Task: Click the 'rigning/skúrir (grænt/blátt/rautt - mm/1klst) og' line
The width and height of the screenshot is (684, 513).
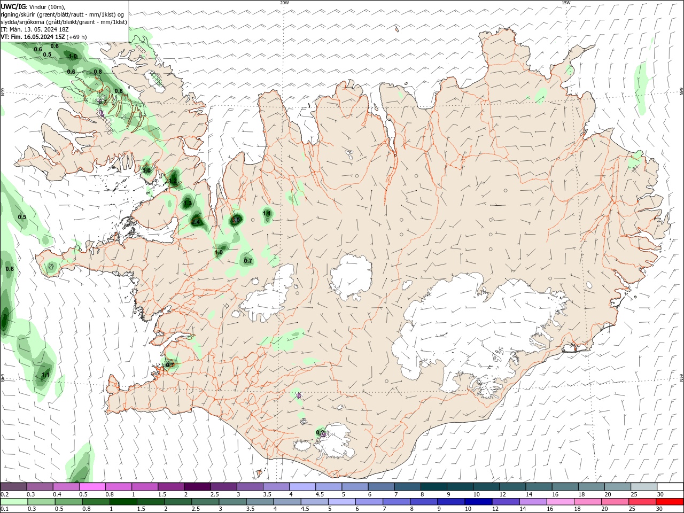Action: pyautogui.click(x=63, y=14)
